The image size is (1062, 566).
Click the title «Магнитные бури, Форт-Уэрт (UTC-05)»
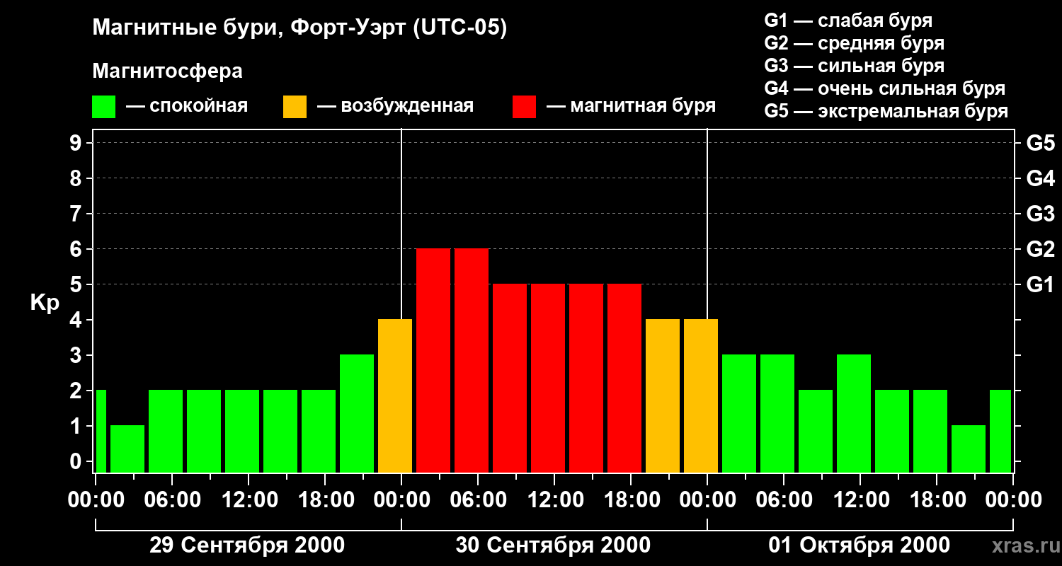point(299,28)
